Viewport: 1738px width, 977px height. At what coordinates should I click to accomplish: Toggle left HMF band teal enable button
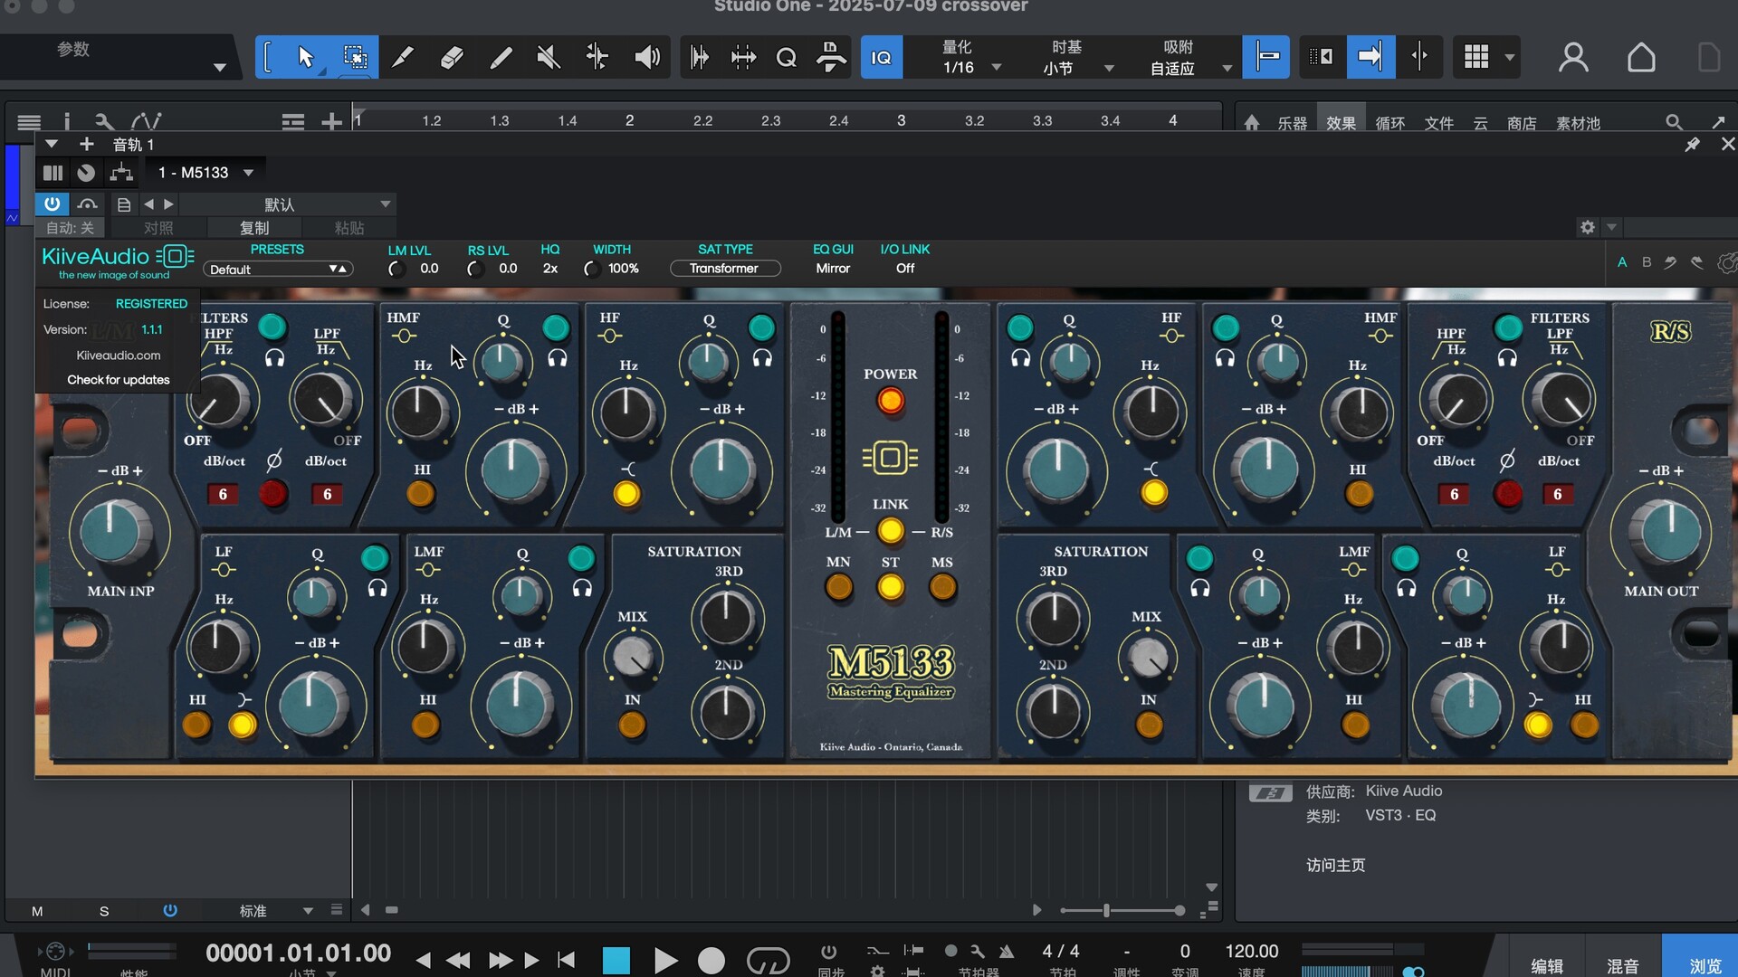coord(556,327)
